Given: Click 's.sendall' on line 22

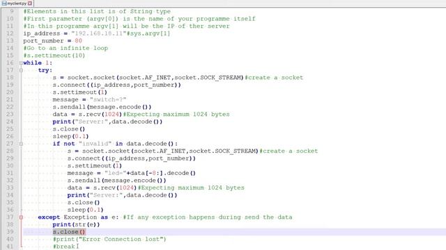Looking at the screenshot, I should pos(69,107).
